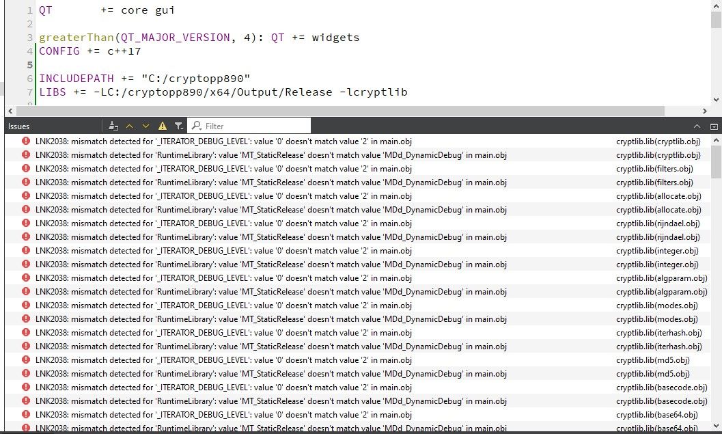Click error icon for RuntimeLibrary md5.obj row

click(26, 373)
